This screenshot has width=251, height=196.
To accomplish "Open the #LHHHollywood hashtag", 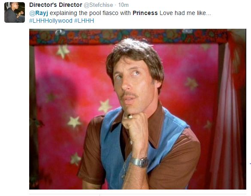I will [x=51, y=21].
